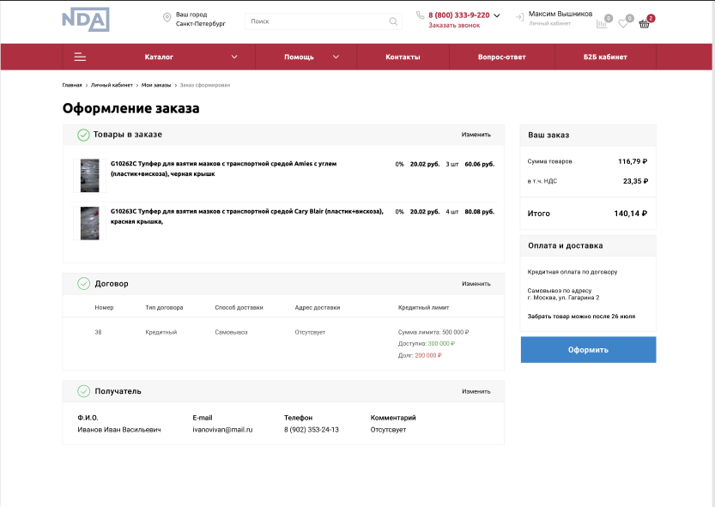Image resolution: width=715 pixels, height=507 pixels.
Task: Click the account login icon
Action: tap(519, 16)
